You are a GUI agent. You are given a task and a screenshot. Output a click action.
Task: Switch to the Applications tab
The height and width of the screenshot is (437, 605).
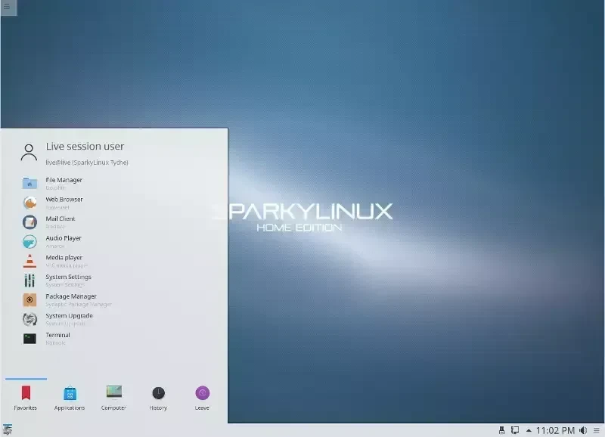(x=70, y=398)
